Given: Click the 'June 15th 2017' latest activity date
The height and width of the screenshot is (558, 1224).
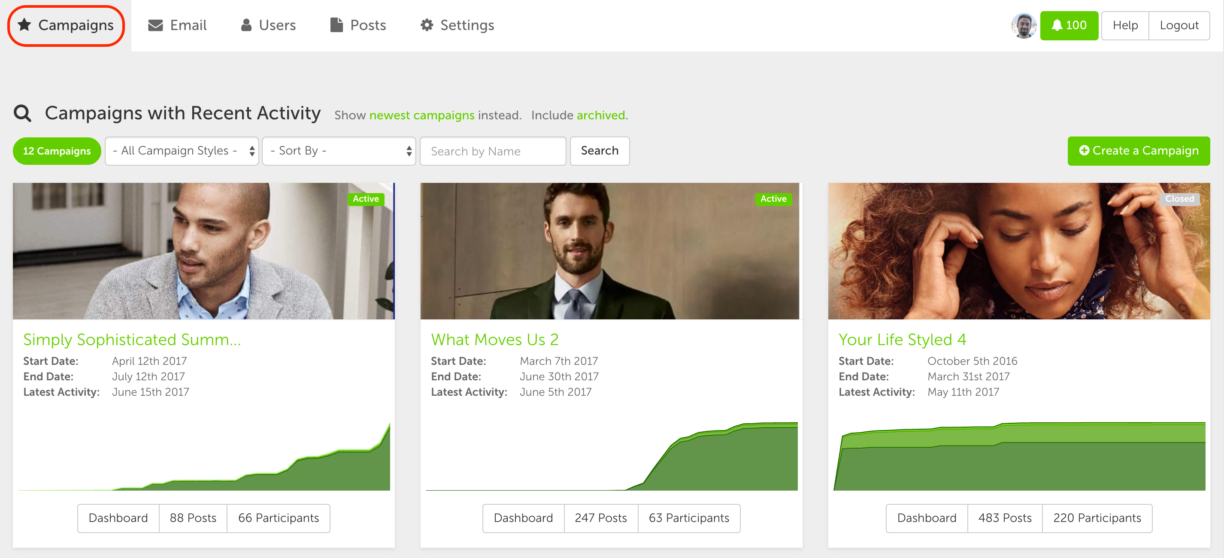Looking at the screenshot, I should (x=150, y=392).
